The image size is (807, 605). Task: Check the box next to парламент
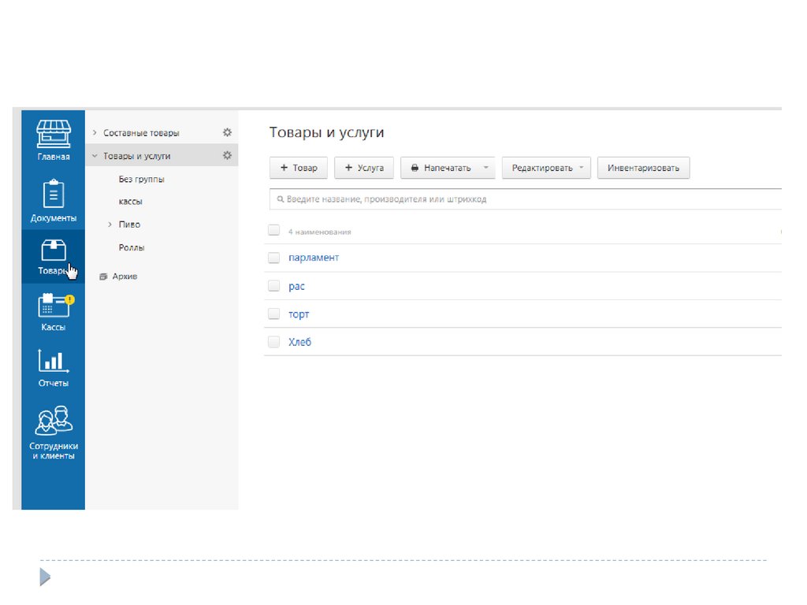pyautogui.click(x=273, y=258)
